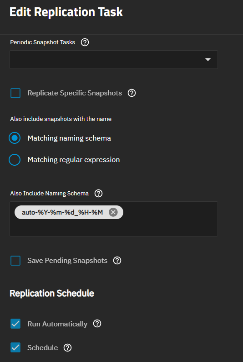Open help for Periodic Snapshot Tasks
Viewport: 243px width, 362px height.
point(85,42)
